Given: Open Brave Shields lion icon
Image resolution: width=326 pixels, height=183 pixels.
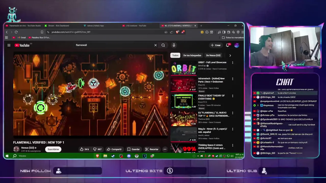Looking at the screenshot, I should (178, 32).
